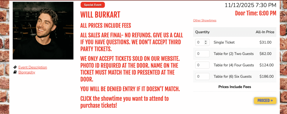
Task: Click the tag icon beside Event Description
Action: 15,67
